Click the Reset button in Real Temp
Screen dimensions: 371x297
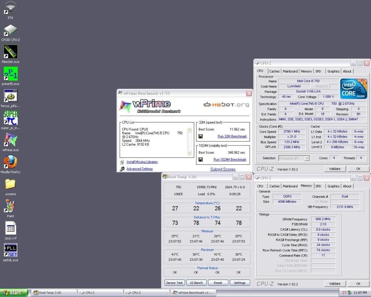(218, 283)
